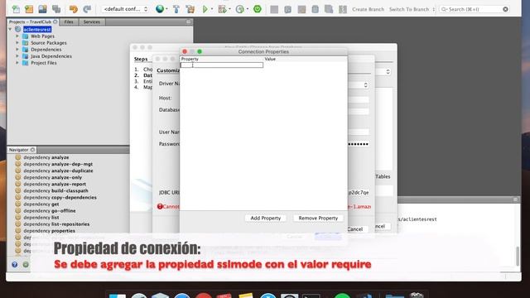Open the Run Project dropdown arrow

tap(212, 9)
